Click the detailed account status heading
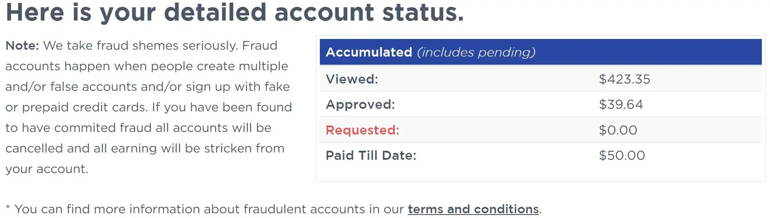The width and height of the screenshot is (770, 218). tap(235, 12)
